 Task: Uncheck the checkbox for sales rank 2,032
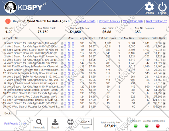[x=164, y=43]
